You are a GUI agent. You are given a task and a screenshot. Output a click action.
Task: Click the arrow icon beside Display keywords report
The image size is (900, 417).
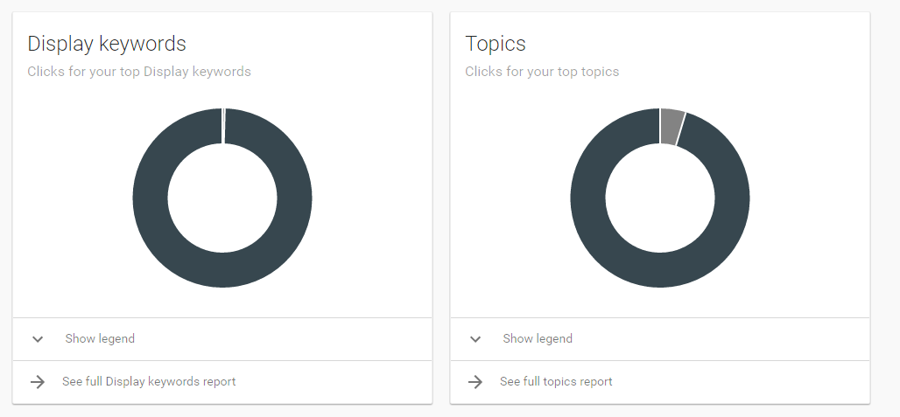click(x=38, y=382)
